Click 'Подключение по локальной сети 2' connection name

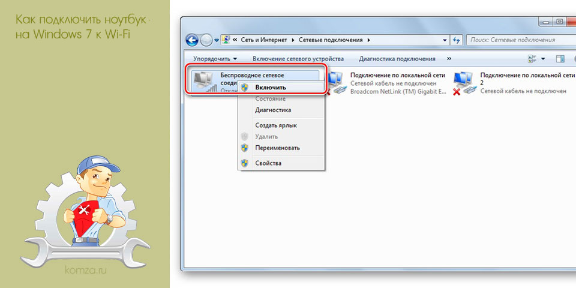coord(527,79)
